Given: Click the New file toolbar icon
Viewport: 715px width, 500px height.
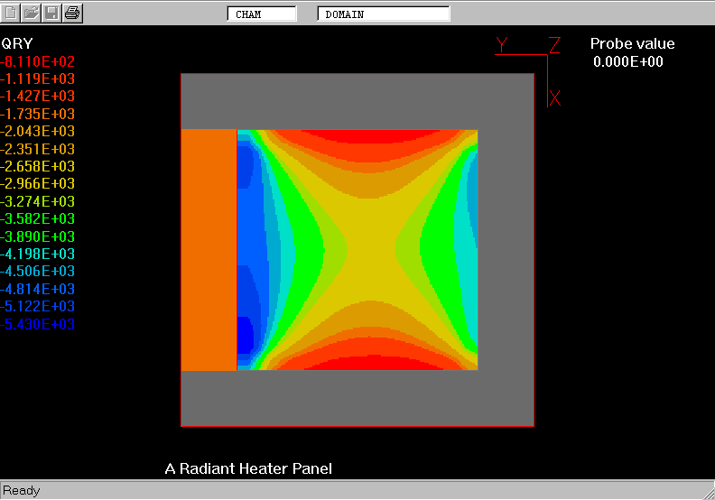Looking at the screenshot, I should (12, 13).
